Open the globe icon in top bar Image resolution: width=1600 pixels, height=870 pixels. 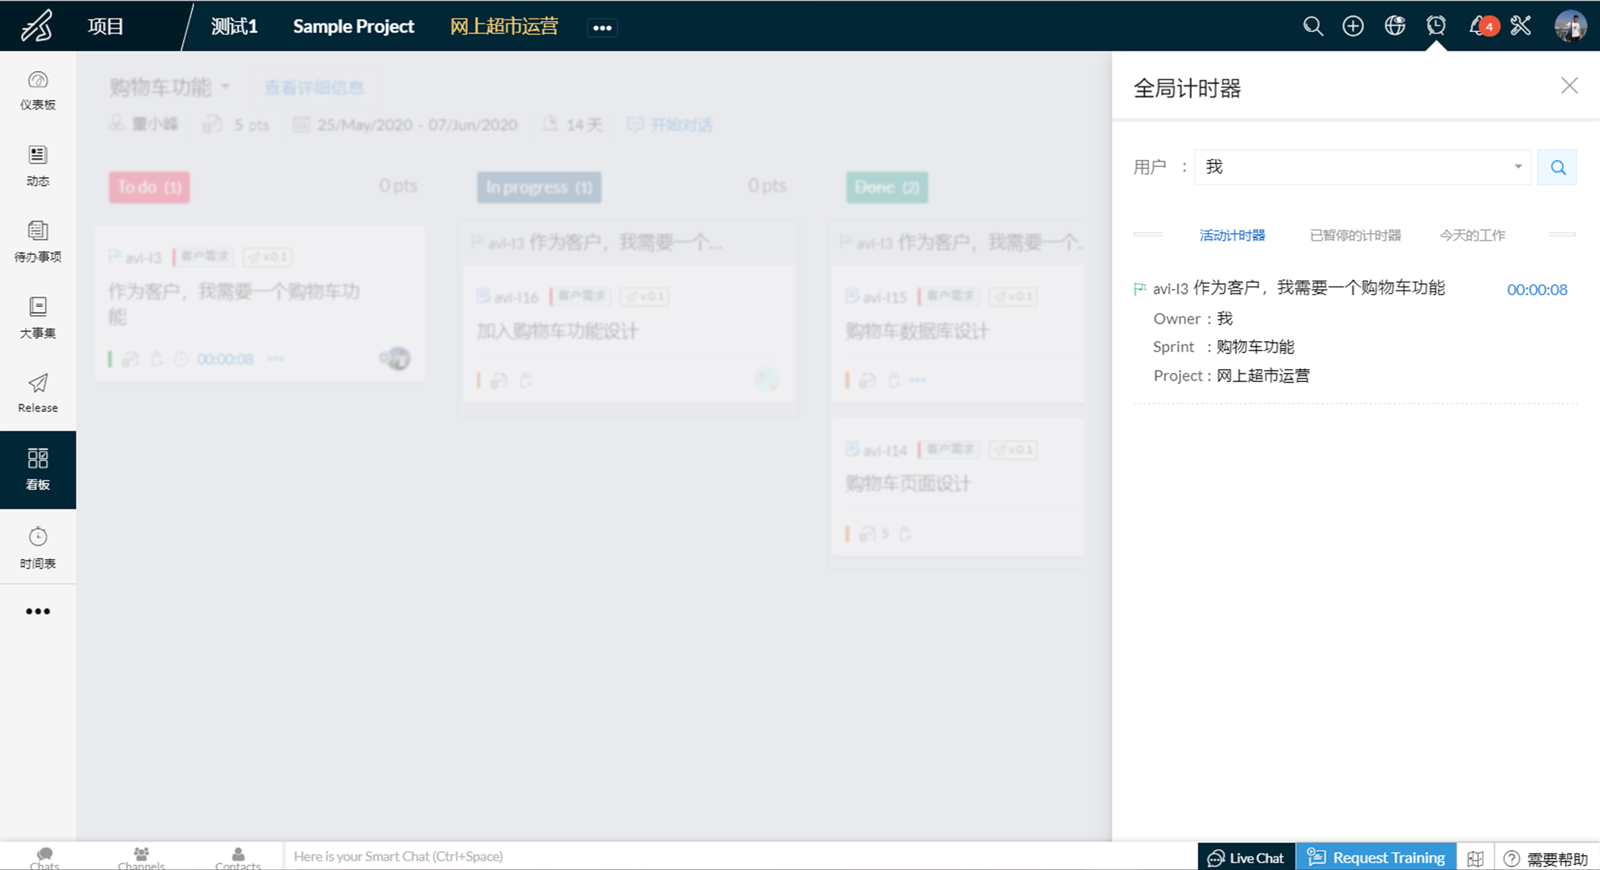point(1395,26)
